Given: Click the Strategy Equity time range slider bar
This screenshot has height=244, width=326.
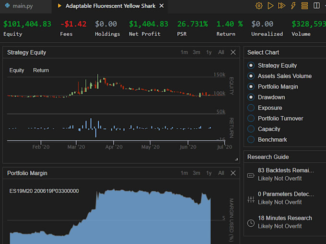Looking at the screenshot, I should 116,141.
